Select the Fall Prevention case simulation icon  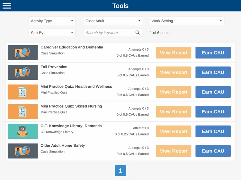pyautogui.click(x=22, y=72)
